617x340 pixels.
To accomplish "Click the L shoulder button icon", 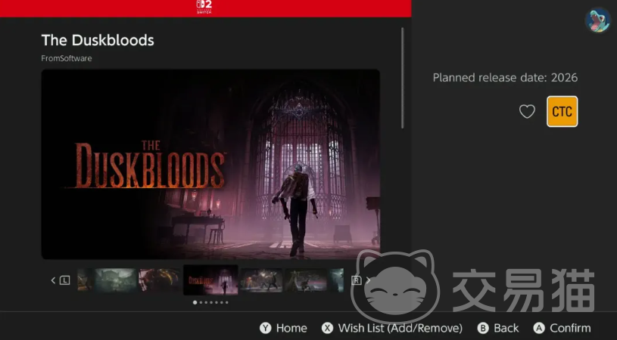I will click(64, 280).
